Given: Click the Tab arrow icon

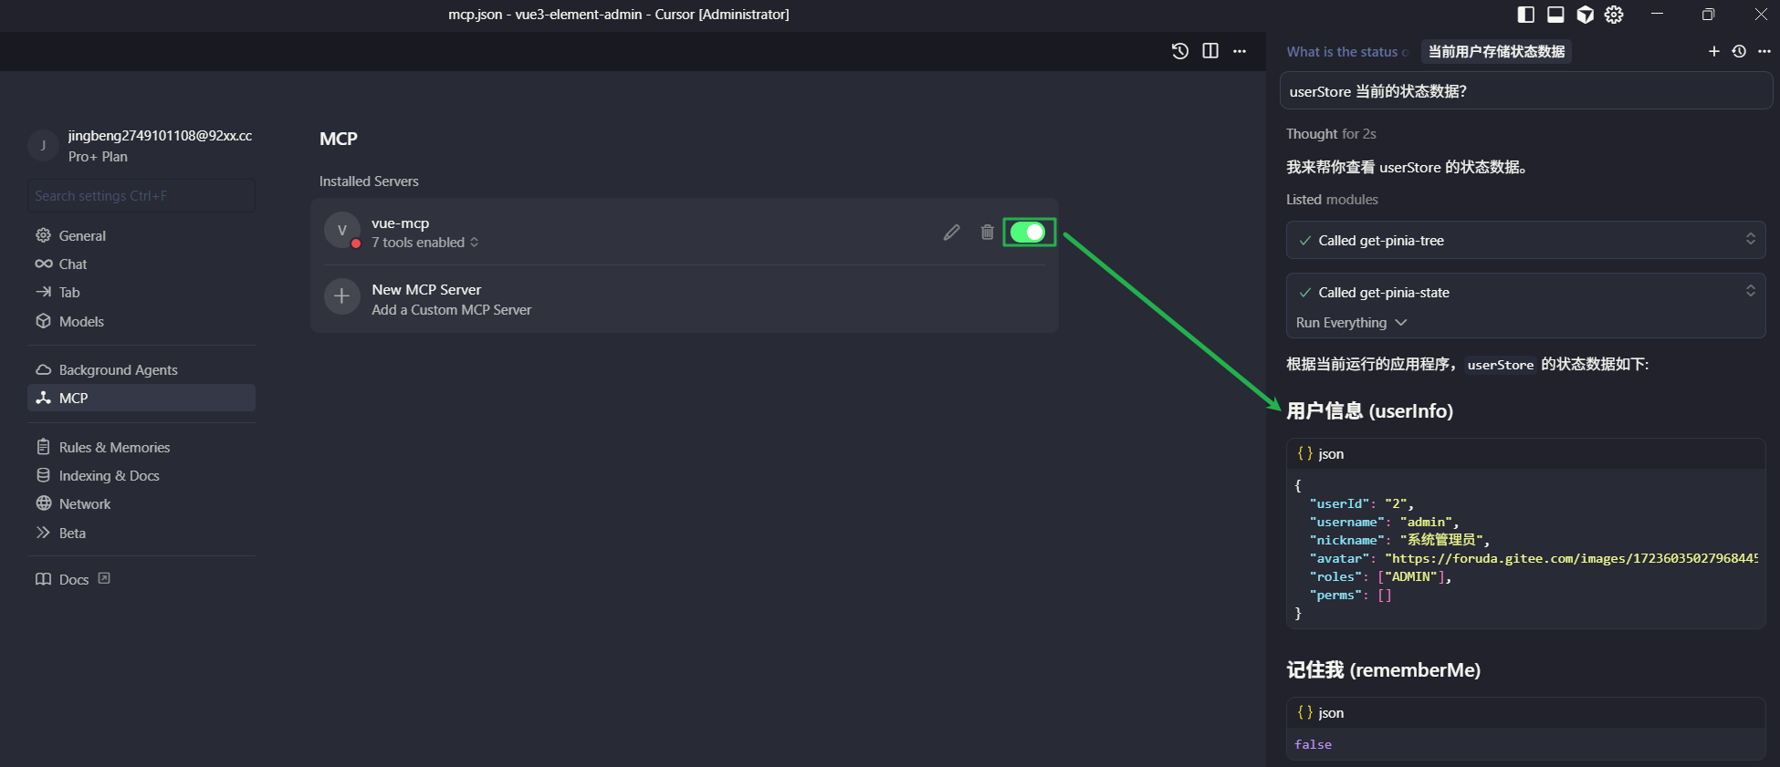Looking at the screenshot, I should coord(43,293).
